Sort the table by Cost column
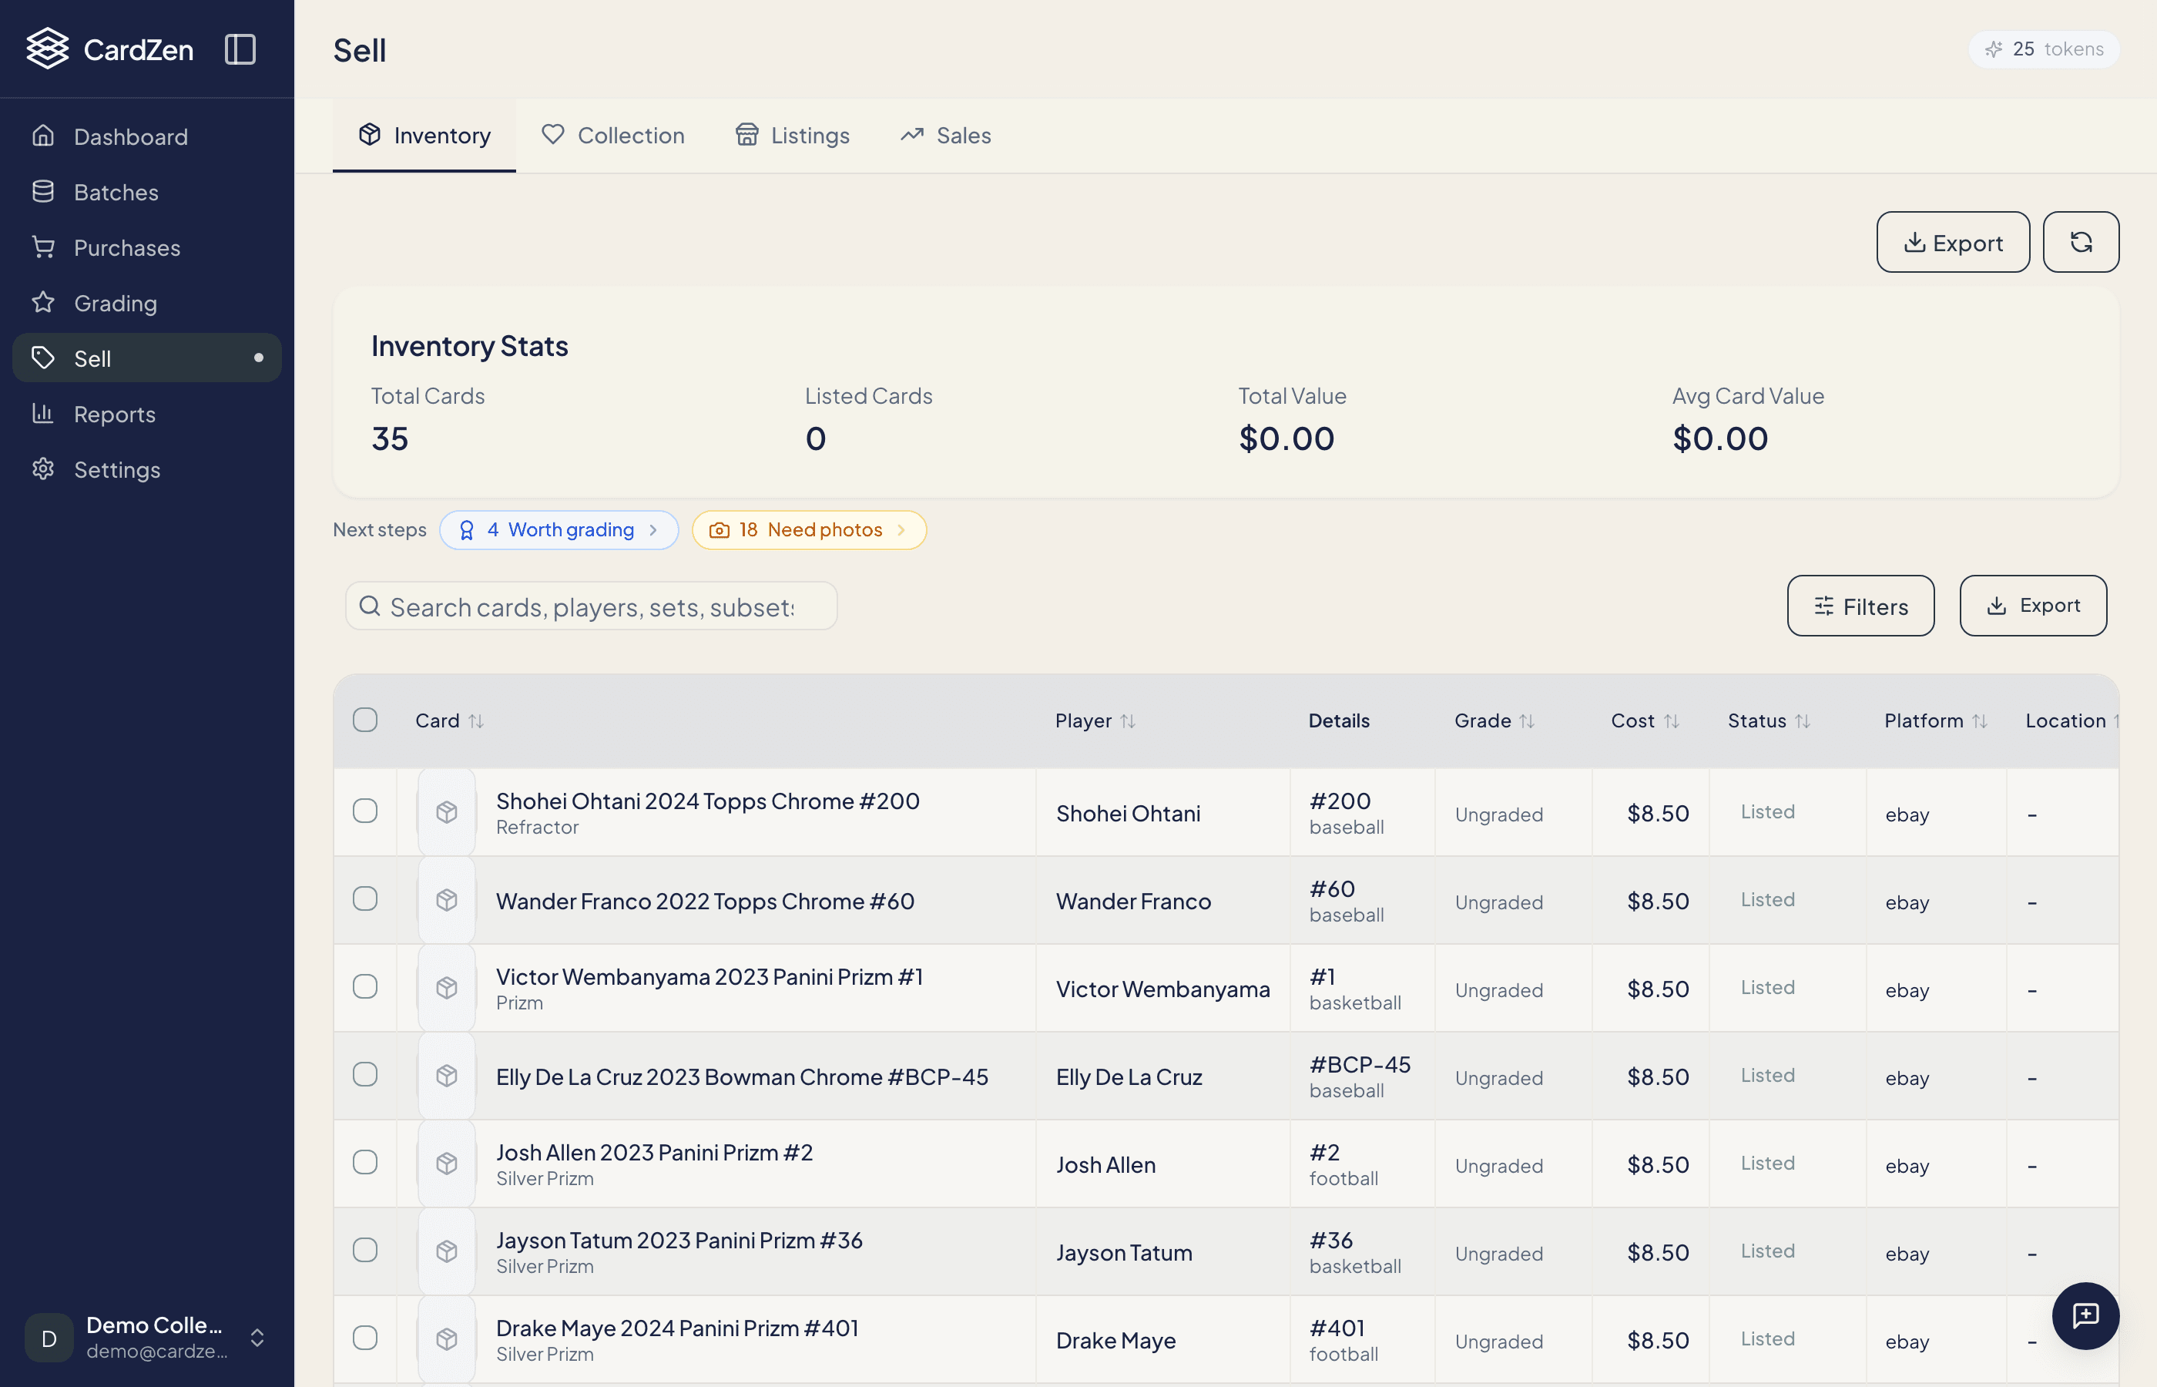2157x1387 pixels. click(1644, 720)
